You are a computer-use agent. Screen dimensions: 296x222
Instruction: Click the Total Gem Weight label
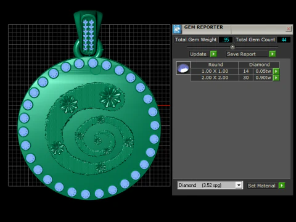[195, 39]
